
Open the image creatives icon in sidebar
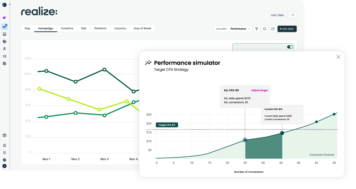tap(5, 34)
